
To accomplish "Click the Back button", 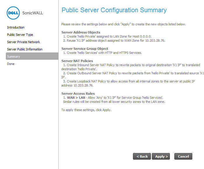I will click(x=142, y=156).
